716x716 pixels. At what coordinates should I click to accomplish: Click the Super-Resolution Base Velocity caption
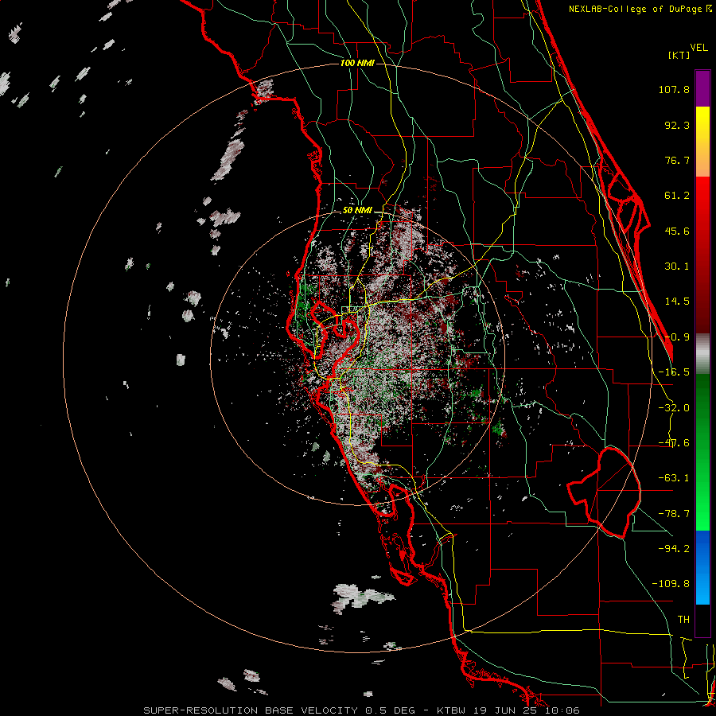point(362,710)
